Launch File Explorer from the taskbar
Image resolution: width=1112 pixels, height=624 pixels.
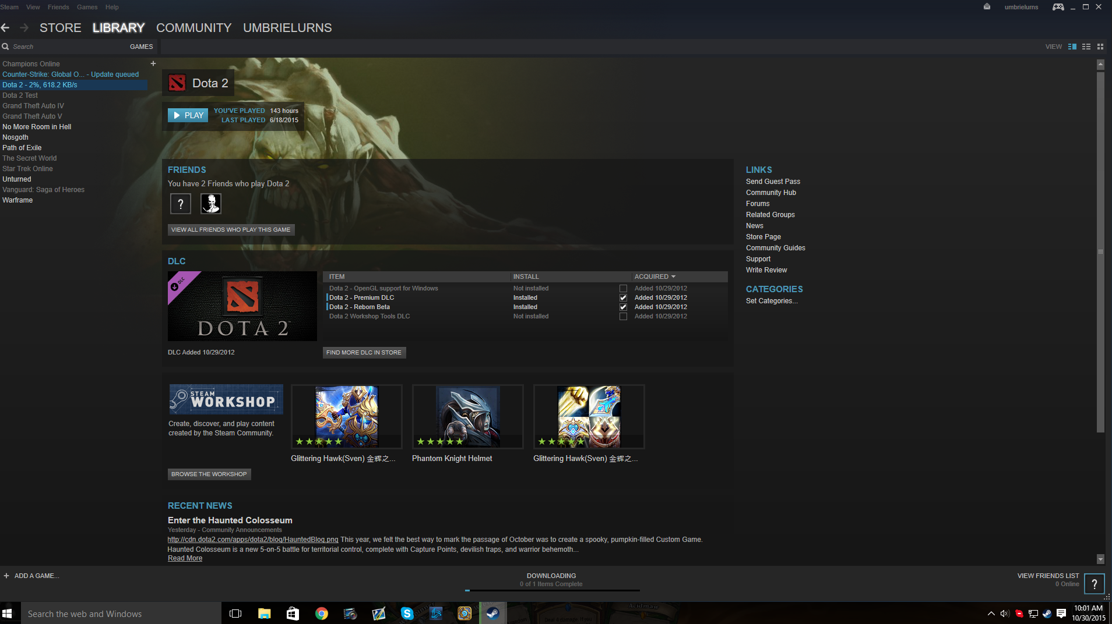point(264,614)
